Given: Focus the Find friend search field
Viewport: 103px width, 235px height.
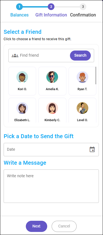Looking at the screenshot, I should [44, 56].
